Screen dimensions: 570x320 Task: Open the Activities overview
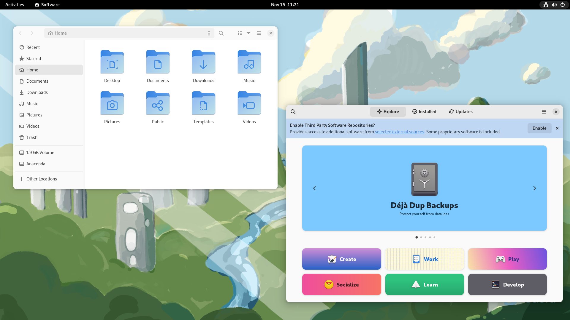pyautogui.click(x=15, y=5)
